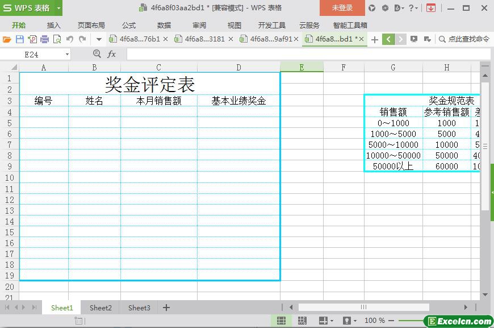Click horizontal scrollbar right arrow
494x328 pixels.
tap(466, 307)
